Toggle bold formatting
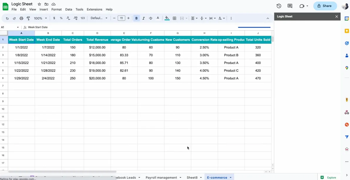This screenshot has width=350, height=180. coord(136,18)
